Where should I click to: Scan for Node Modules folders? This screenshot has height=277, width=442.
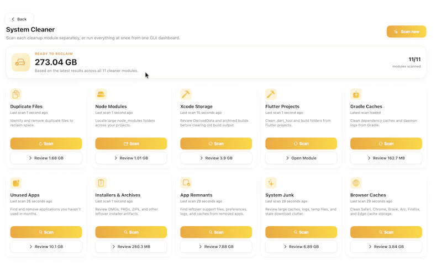(x=131, y=143)
